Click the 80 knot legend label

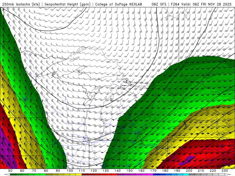pyautogui.click(x=46, y=171)
